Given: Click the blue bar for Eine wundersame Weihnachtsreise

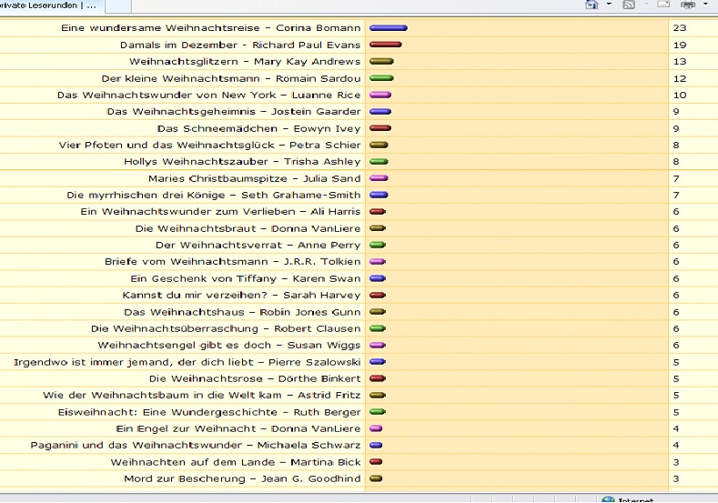Looking at the screenshot, I should click(x=388, y=28).
